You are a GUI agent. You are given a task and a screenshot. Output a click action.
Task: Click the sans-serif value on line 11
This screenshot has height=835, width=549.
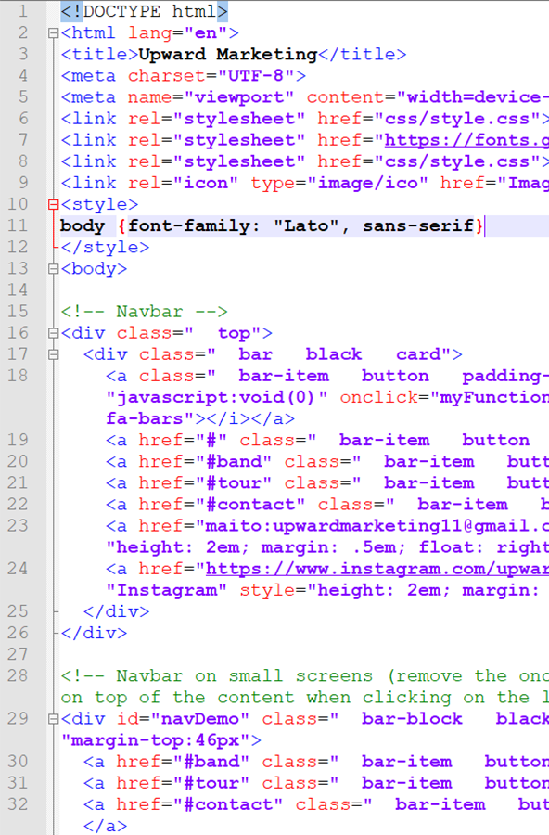[x=418, y=225]
